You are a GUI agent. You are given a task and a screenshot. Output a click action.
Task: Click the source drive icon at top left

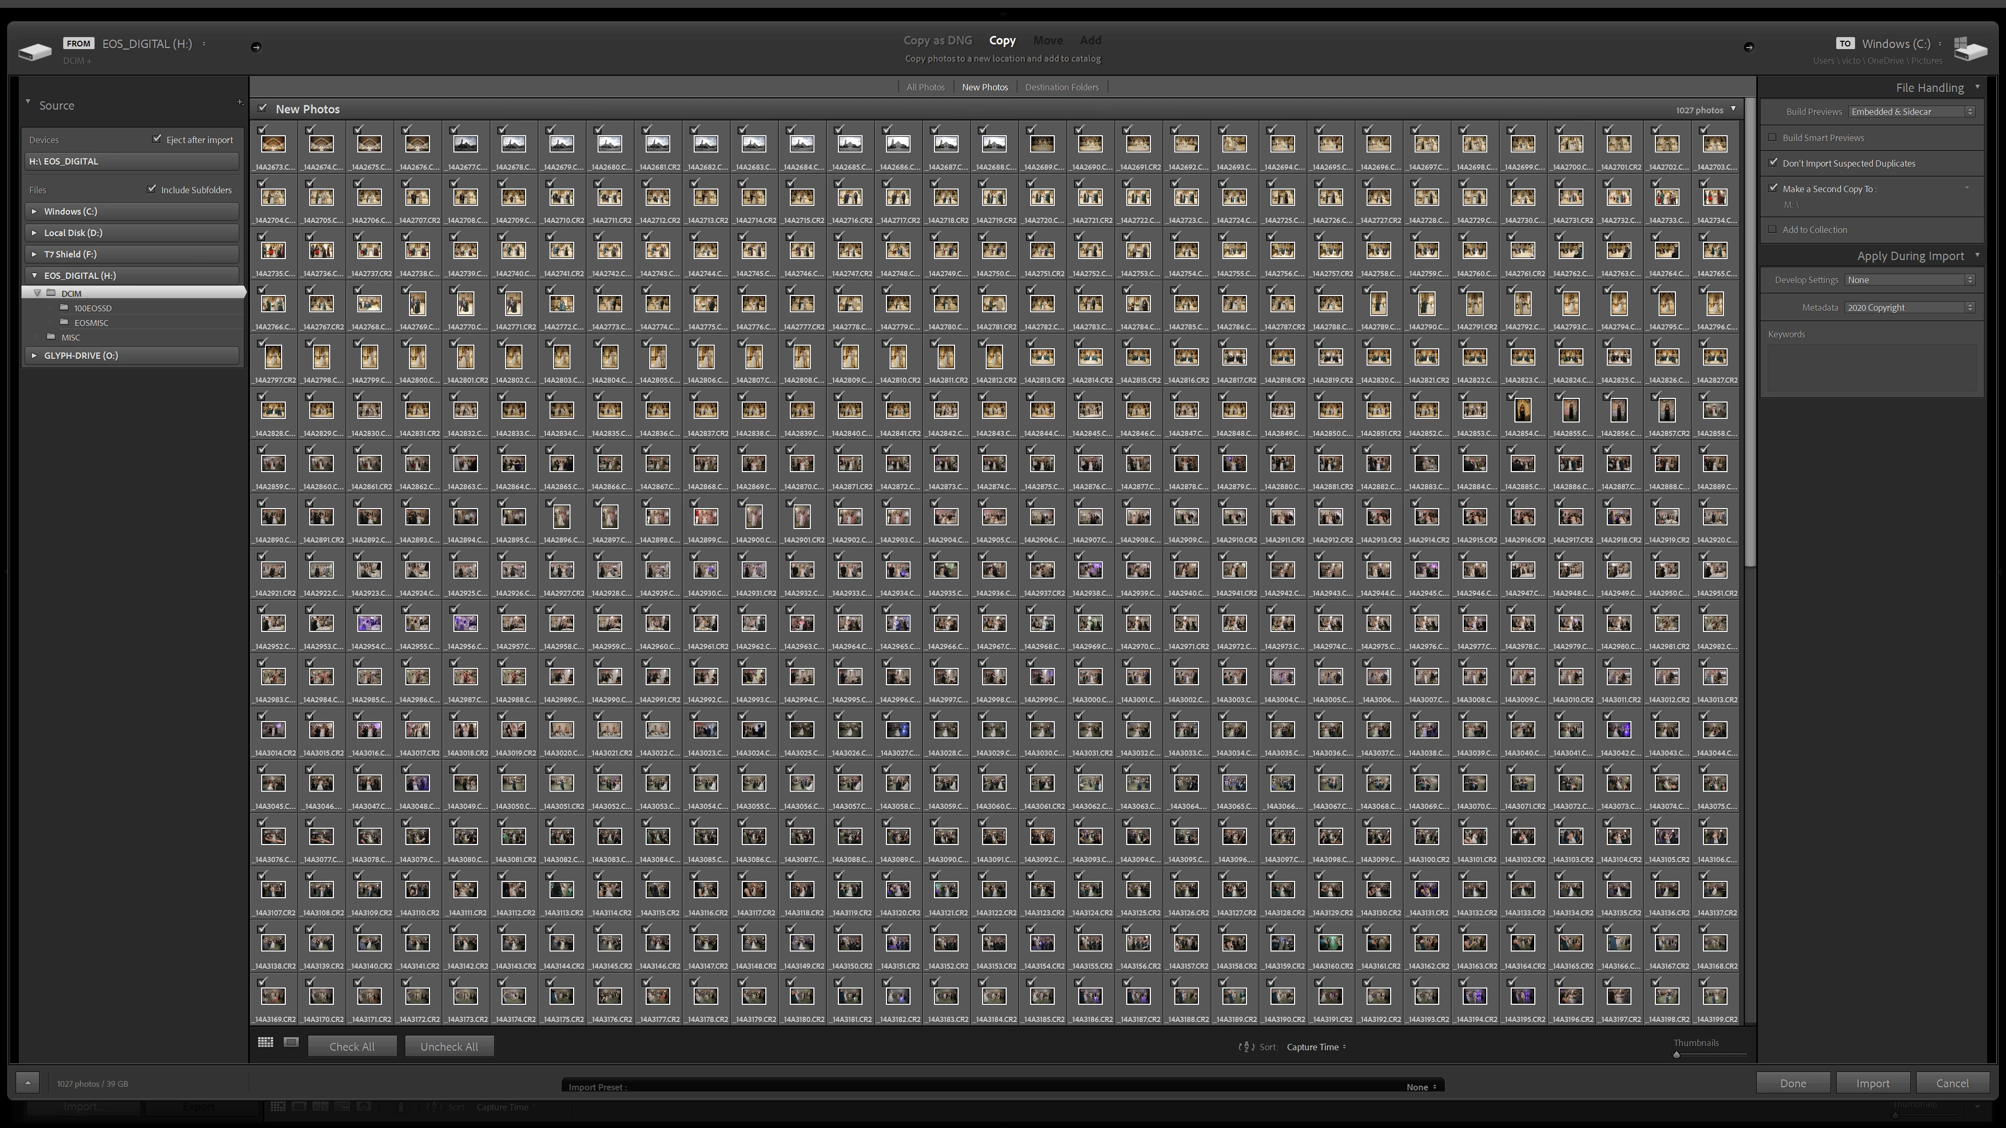[x=34, y=51]
